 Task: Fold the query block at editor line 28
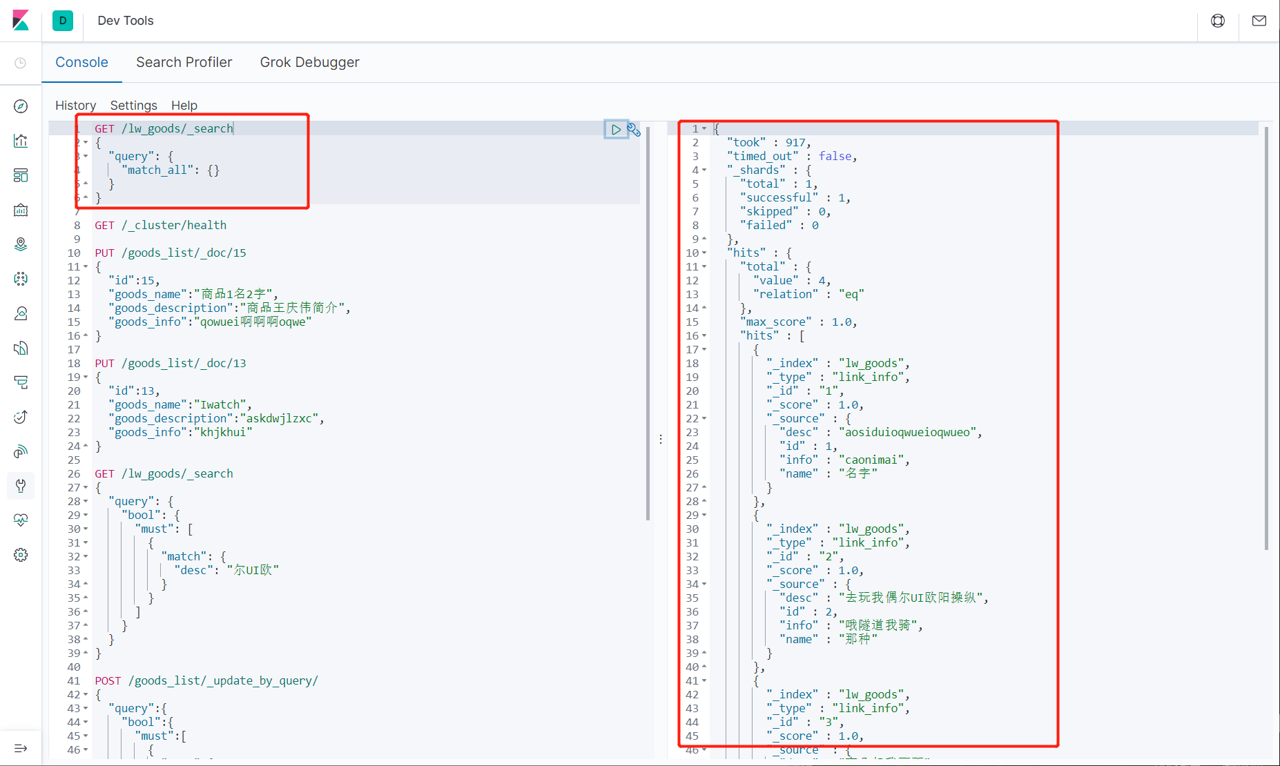click(86, 502)
